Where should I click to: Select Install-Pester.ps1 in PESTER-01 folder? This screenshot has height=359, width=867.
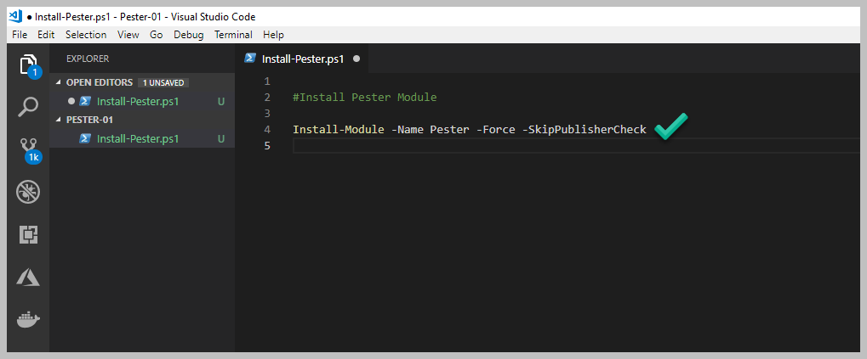click(142, 138)
